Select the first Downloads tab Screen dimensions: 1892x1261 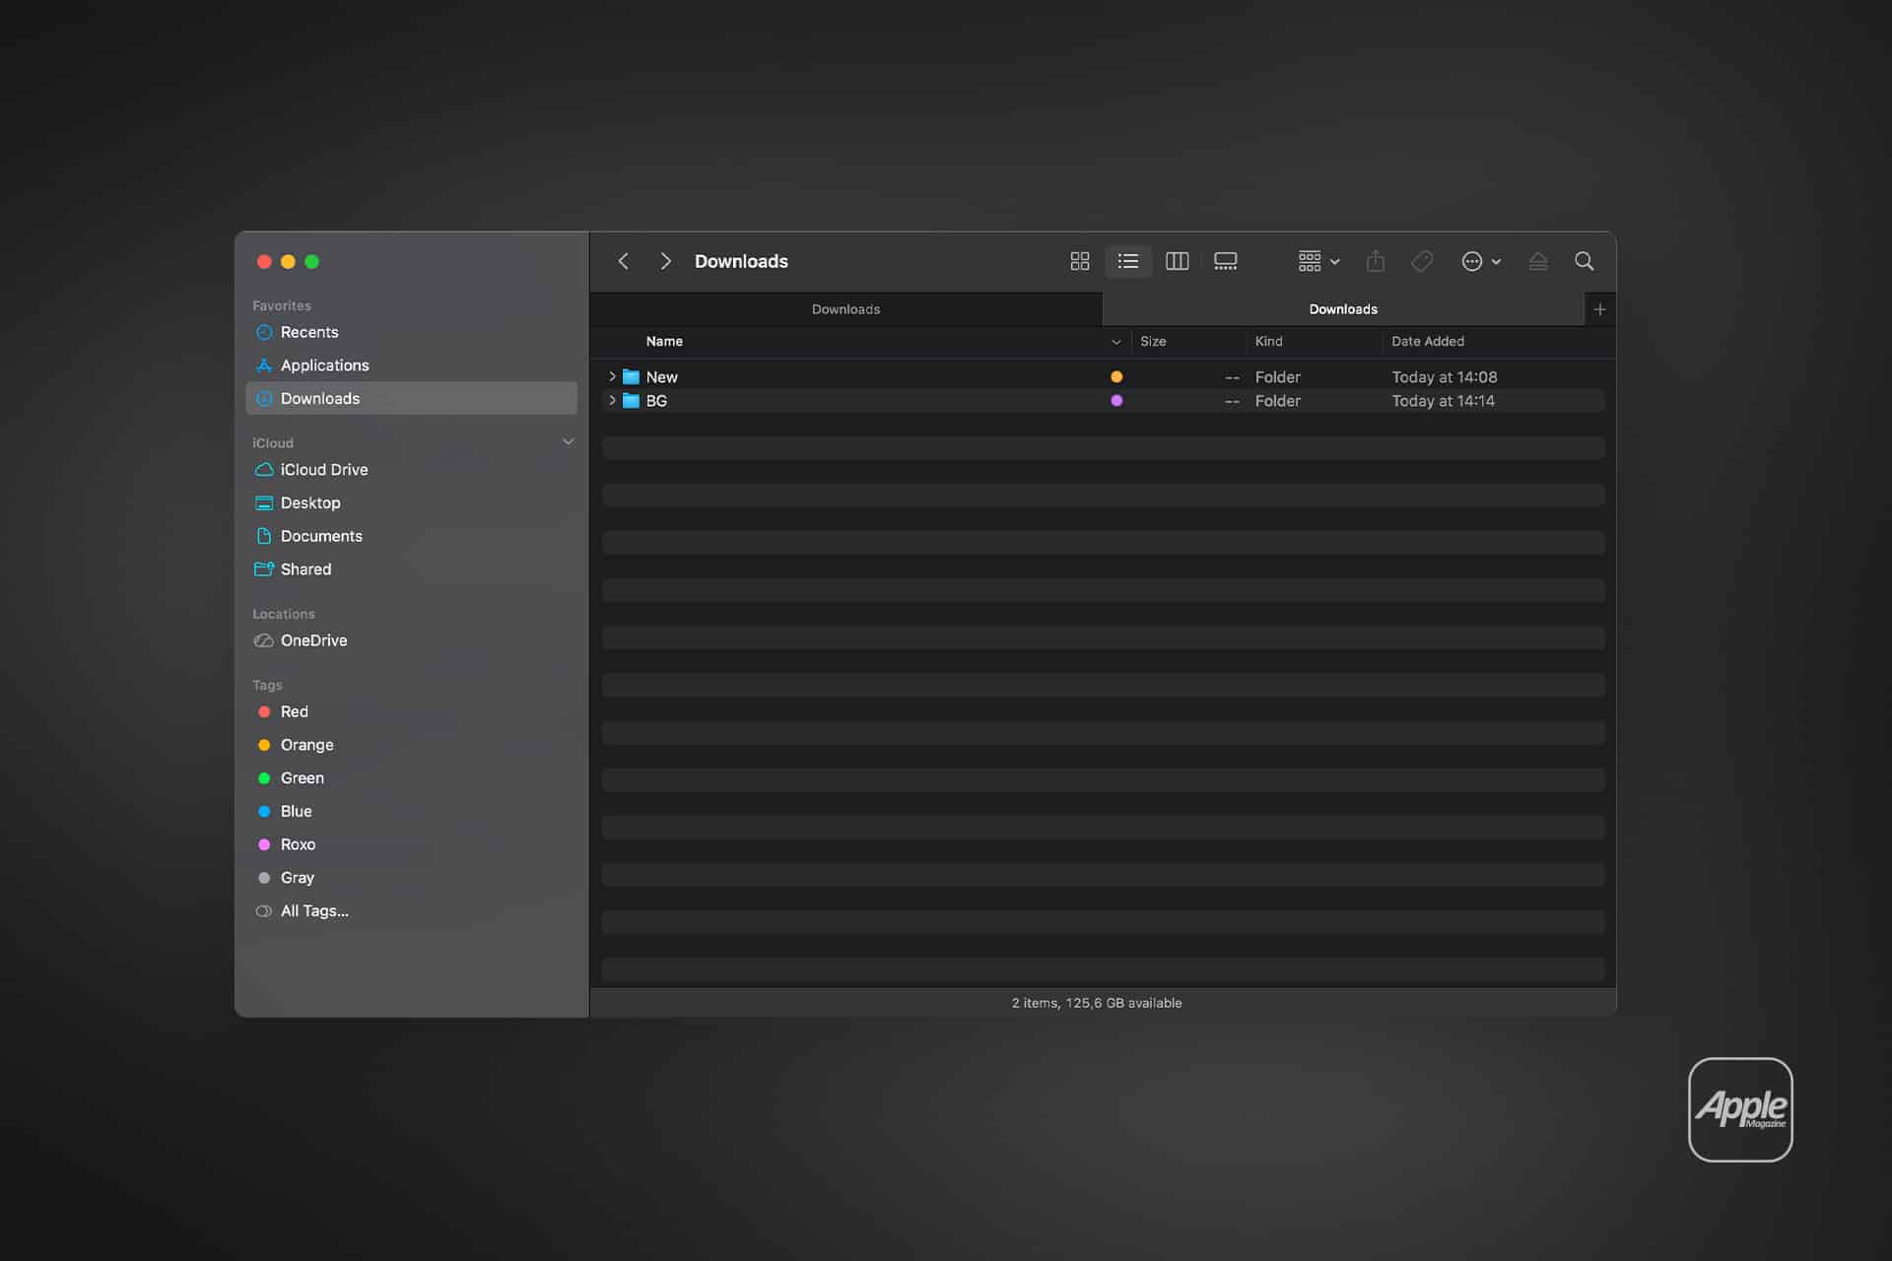845,309
